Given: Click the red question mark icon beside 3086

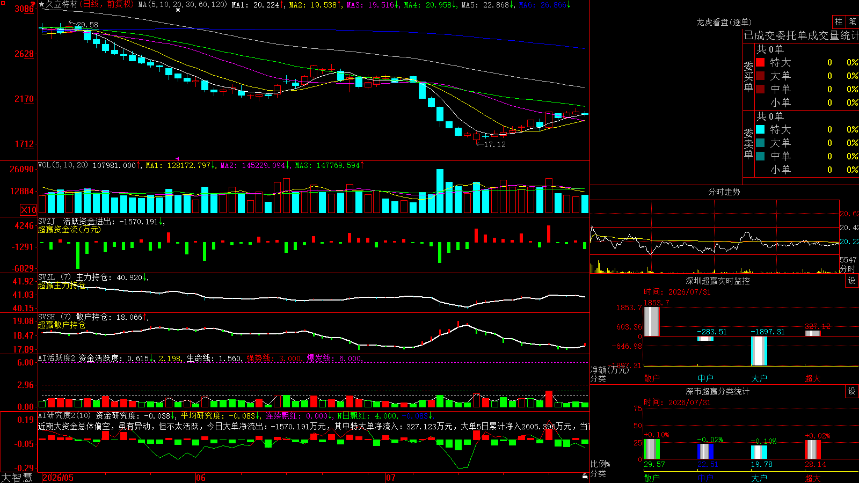Looking at the screenshot, I should (33, 5).
